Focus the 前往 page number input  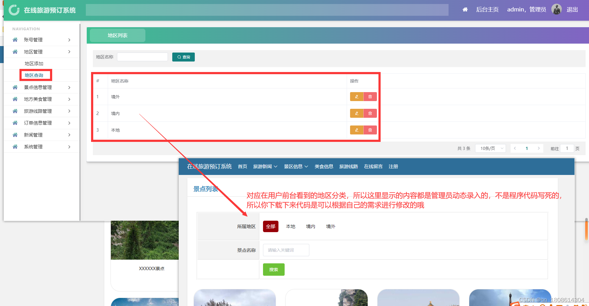[567, 148]
